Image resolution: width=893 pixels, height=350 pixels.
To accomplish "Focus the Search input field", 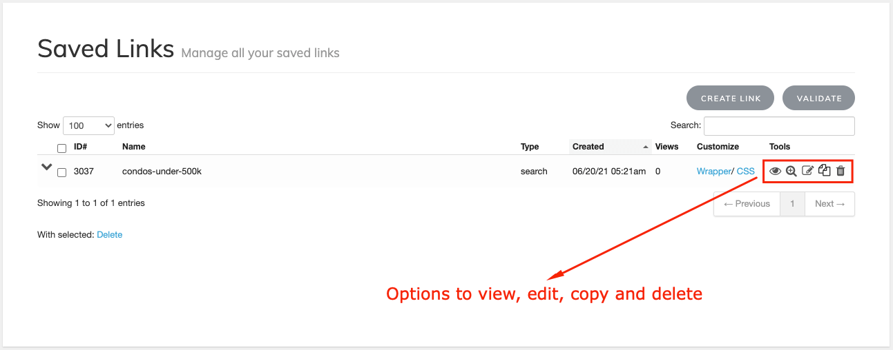I will click(x=779, y=126).
